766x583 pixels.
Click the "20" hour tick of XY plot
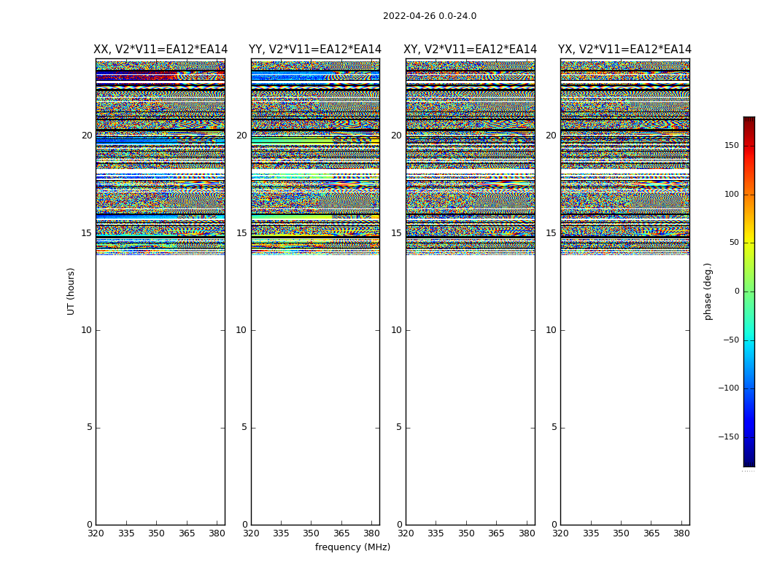pyautogui.click(x=397, y=136)
